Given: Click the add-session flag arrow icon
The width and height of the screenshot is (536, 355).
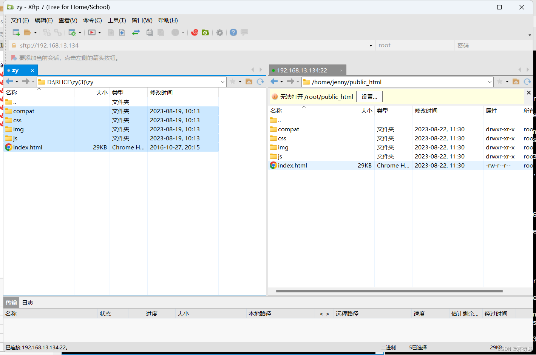Looking at the screenshot, I should pyautogui.click(x=14, y=58).
